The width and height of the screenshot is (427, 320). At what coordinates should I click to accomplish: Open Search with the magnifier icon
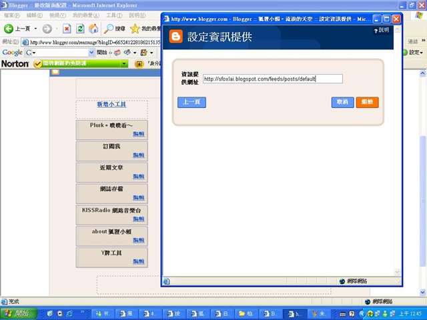tap(109, 29)
